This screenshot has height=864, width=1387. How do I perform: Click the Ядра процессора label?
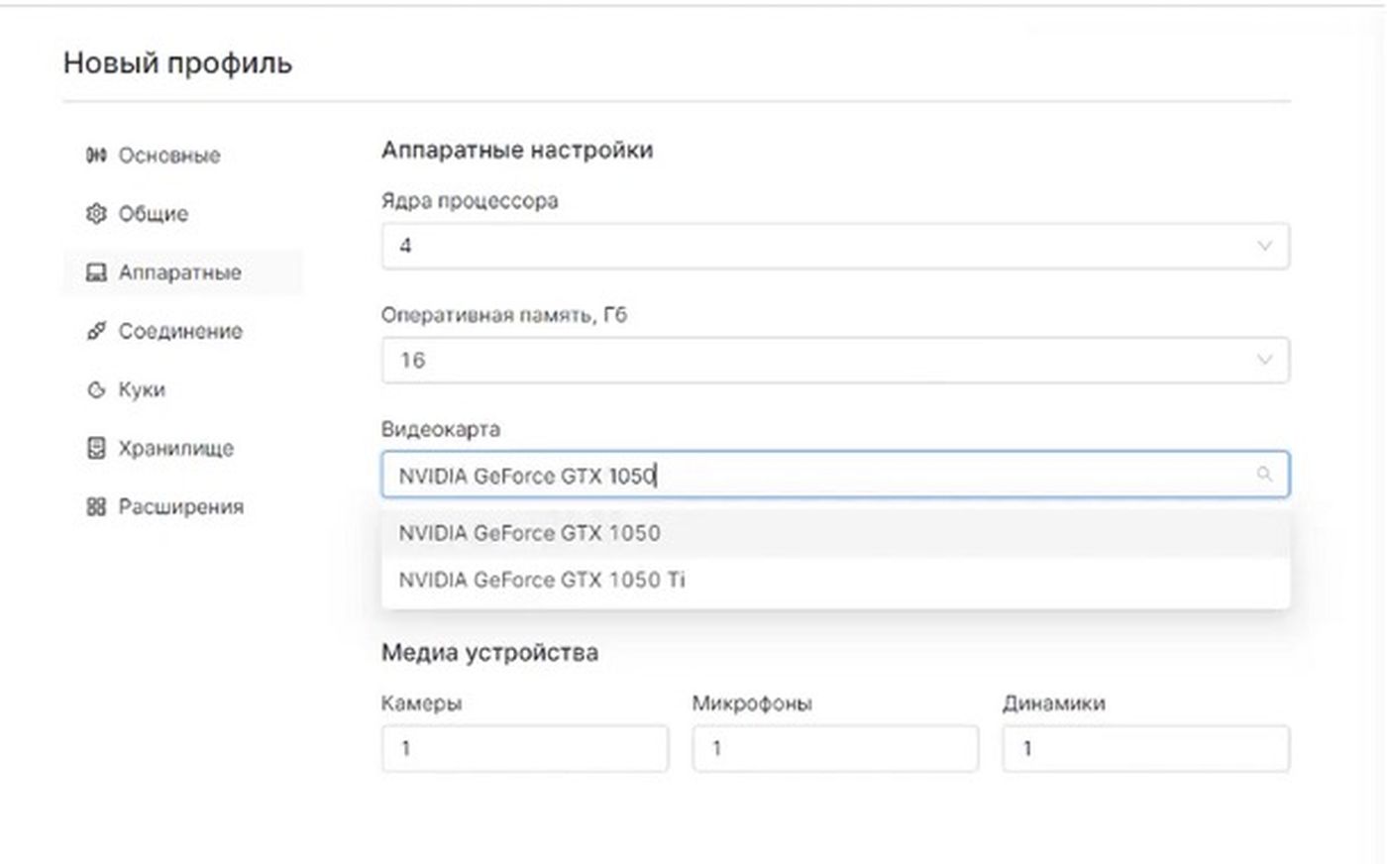[470, 201]
